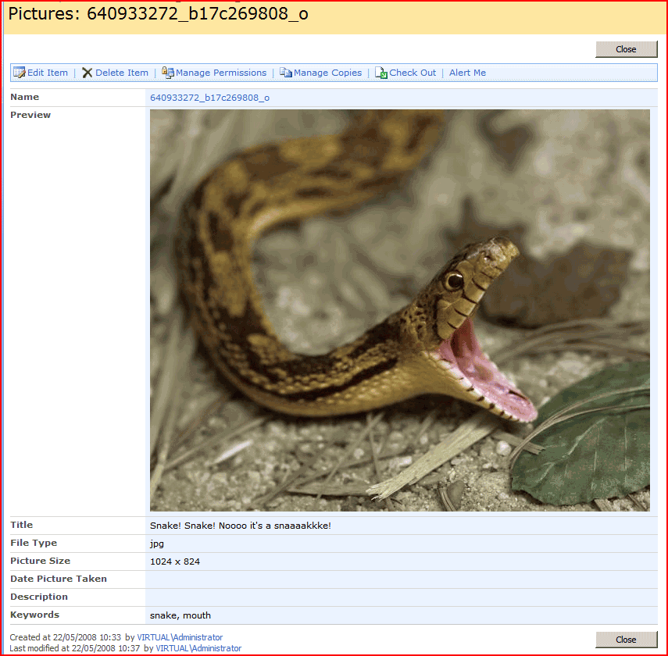Open the VIRTUAL\Administrator link beside Last modified
The image size is (668, 656).
(x=198, y=648)
